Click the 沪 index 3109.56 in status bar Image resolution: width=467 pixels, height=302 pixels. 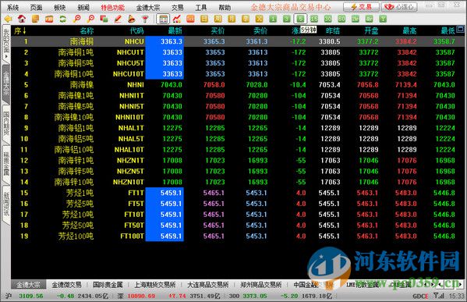[x=31, y=296]
